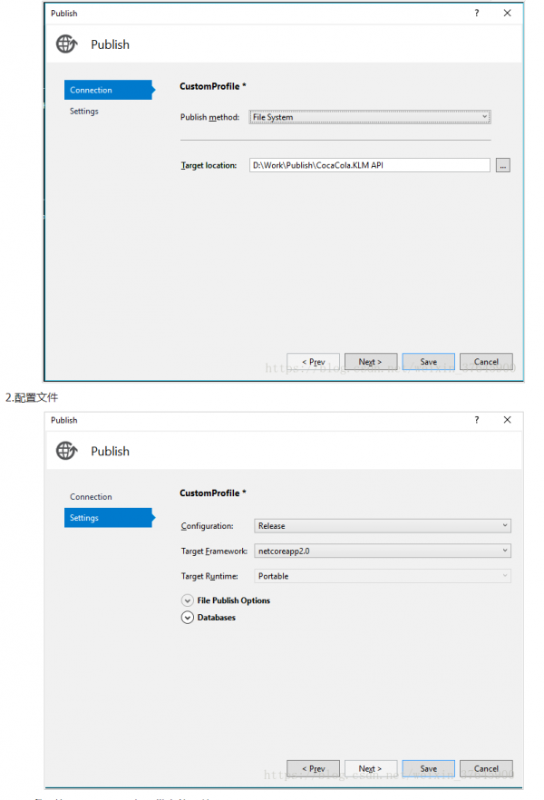Switch to Settings tab in the Publish method dialog
This screenshot has height=800, width=544.
coord(84,111)
